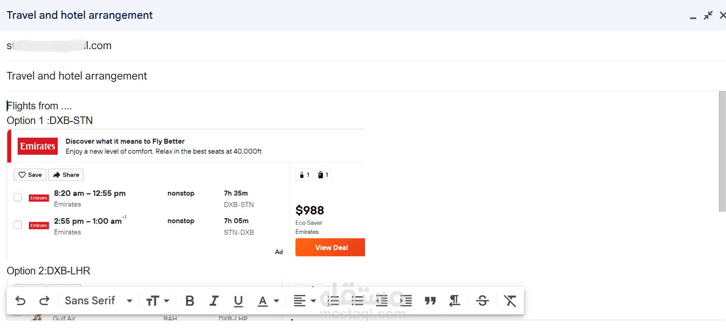Exit full-screen compose view
Viewport: 726px width, 328px height.
click(x=708, y=15)
